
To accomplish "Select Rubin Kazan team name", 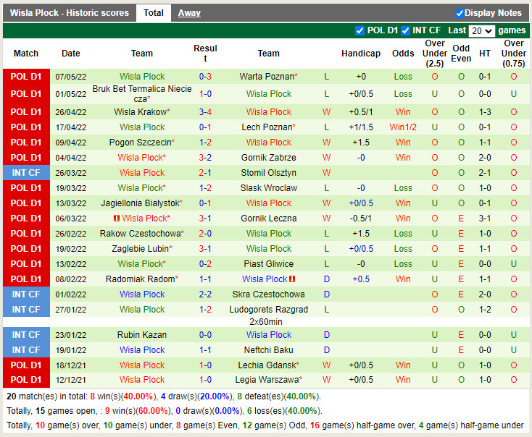I will [142, 335].
